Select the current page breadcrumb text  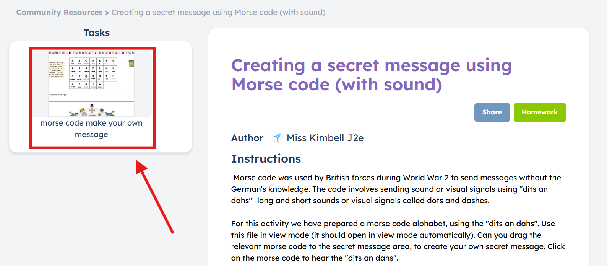point(218,12)
